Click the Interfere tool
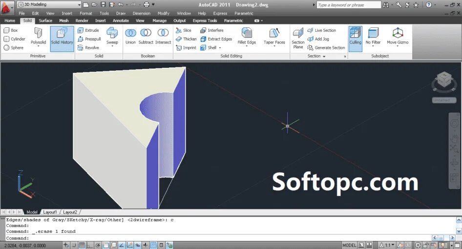 [212, 30]
